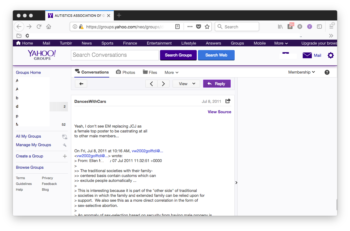The image size is (350, 231).
Task: Open the View Source link
Action: click(219, 112)
